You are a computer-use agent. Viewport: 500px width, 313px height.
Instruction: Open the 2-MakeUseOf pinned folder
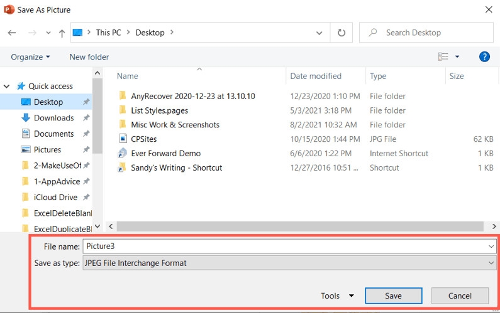point(57,166)
